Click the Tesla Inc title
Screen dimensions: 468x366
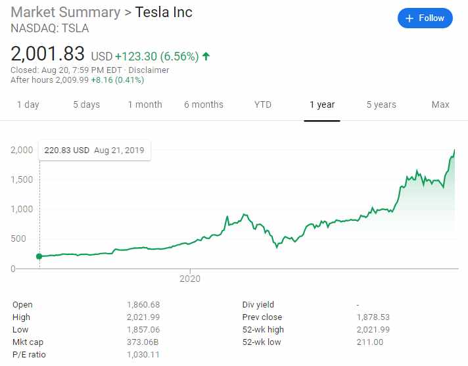[x=164, y=12]
